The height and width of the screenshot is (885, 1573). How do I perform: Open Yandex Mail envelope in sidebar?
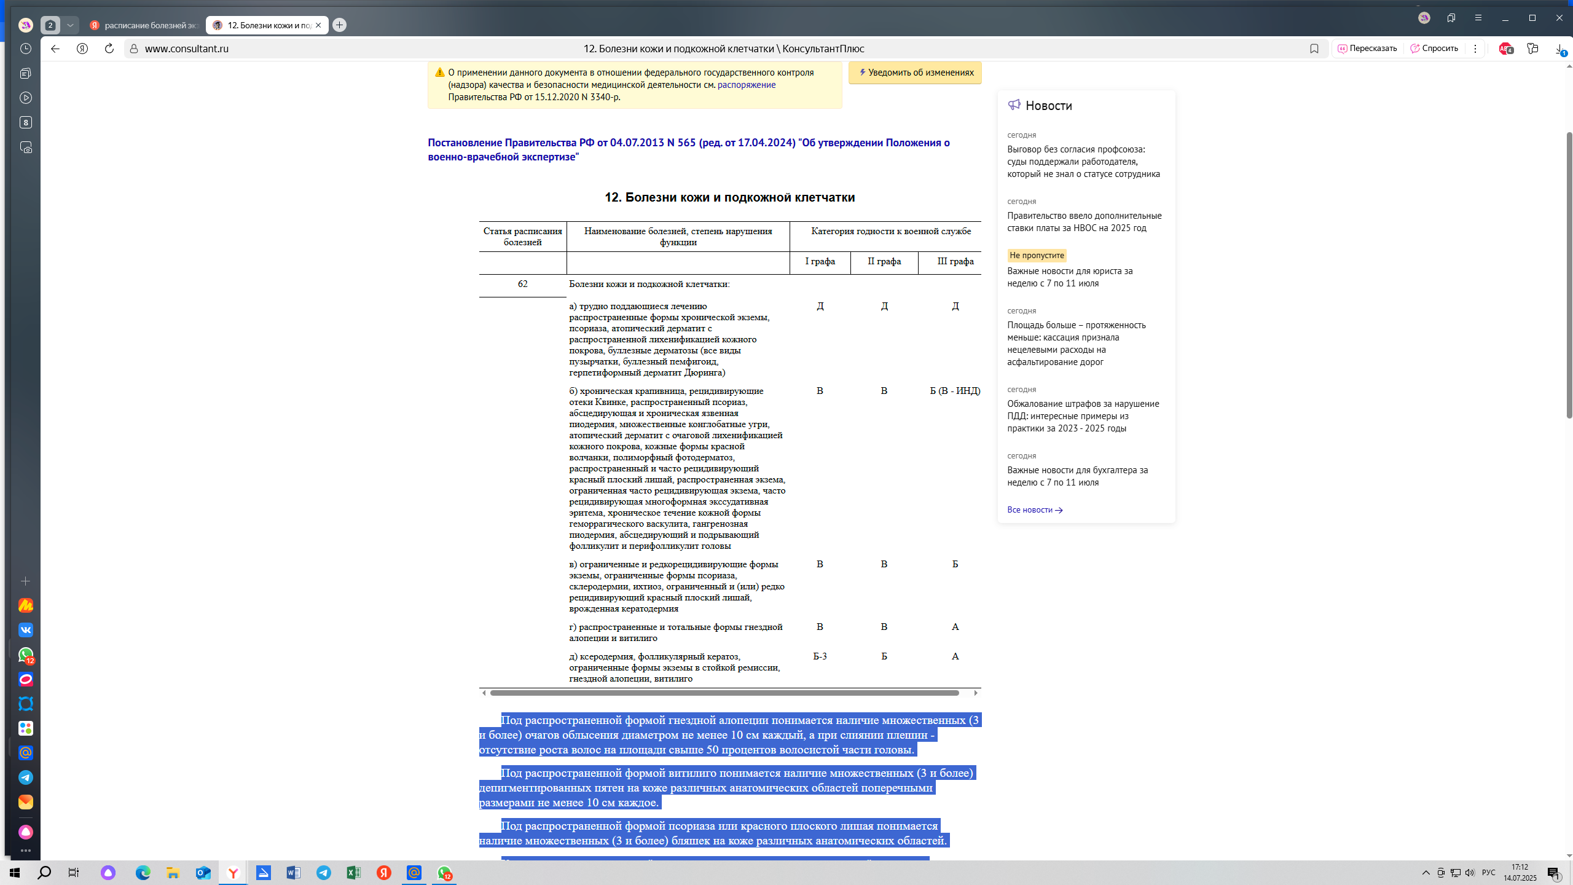click(x=25, y=802)
